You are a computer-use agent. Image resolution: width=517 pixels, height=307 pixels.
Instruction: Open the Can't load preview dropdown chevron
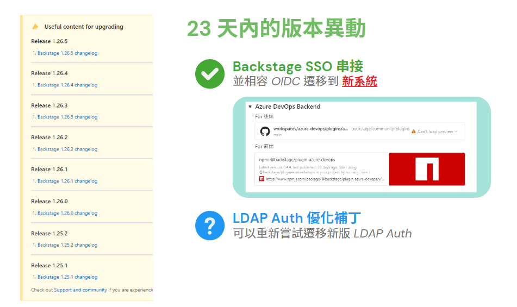pyautogui.click(x=456, y=131)
